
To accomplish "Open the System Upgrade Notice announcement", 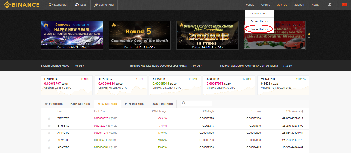I will [x=62, y=66].
